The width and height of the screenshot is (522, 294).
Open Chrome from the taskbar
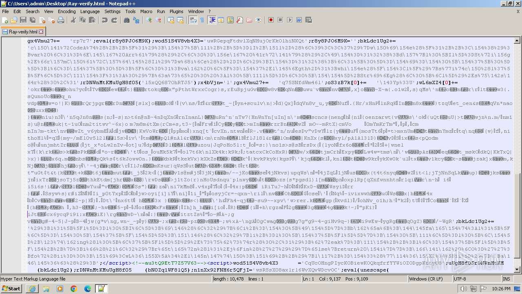74,289
